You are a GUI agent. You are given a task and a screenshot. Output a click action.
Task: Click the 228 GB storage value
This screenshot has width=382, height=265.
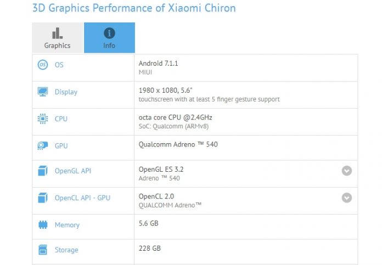(x=149, y=248)
